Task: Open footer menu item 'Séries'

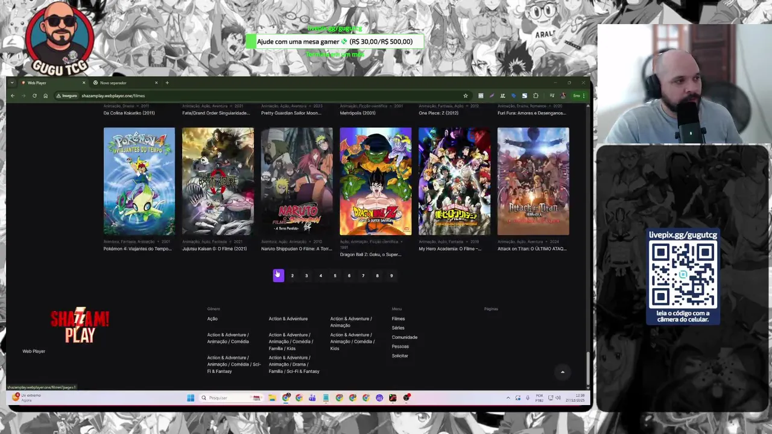Action: coord(398,328)
